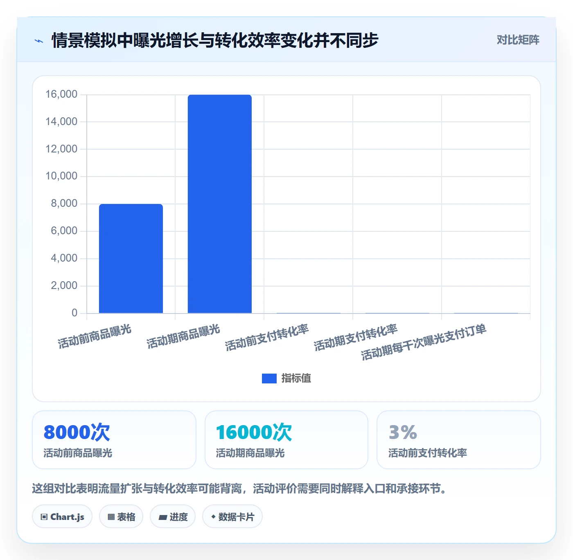The width and height of the screenshot is (573, 560).
Task: Click the bar icon on 进度 chip
Action: click(162, 517)
